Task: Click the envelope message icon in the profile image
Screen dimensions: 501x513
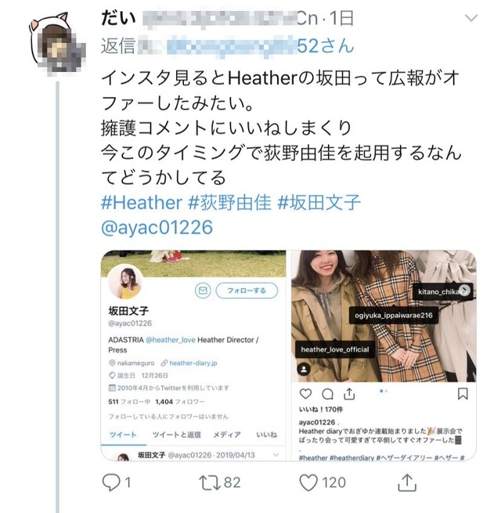Action: 203,291
